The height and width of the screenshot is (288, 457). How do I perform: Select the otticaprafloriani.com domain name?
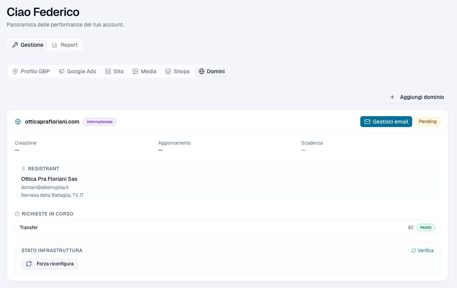(52, 122)
